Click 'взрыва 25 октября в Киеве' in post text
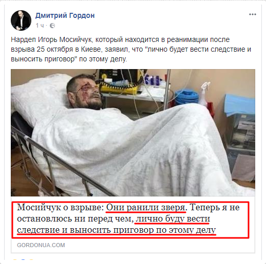 (x=56, y=50)
